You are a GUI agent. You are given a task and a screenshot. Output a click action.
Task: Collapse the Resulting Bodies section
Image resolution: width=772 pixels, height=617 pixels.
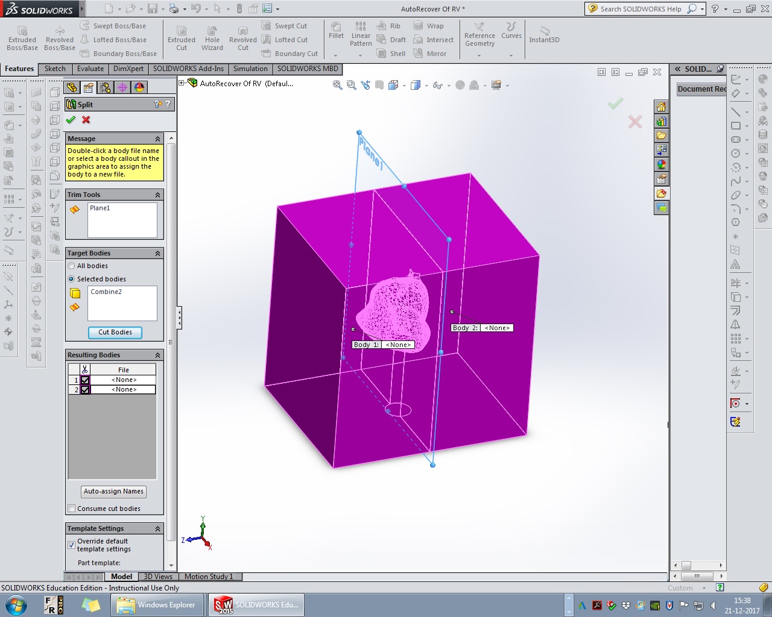(158, 355)
